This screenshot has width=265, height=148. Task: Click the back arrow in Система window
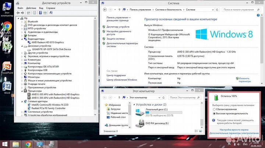point(105,10)
